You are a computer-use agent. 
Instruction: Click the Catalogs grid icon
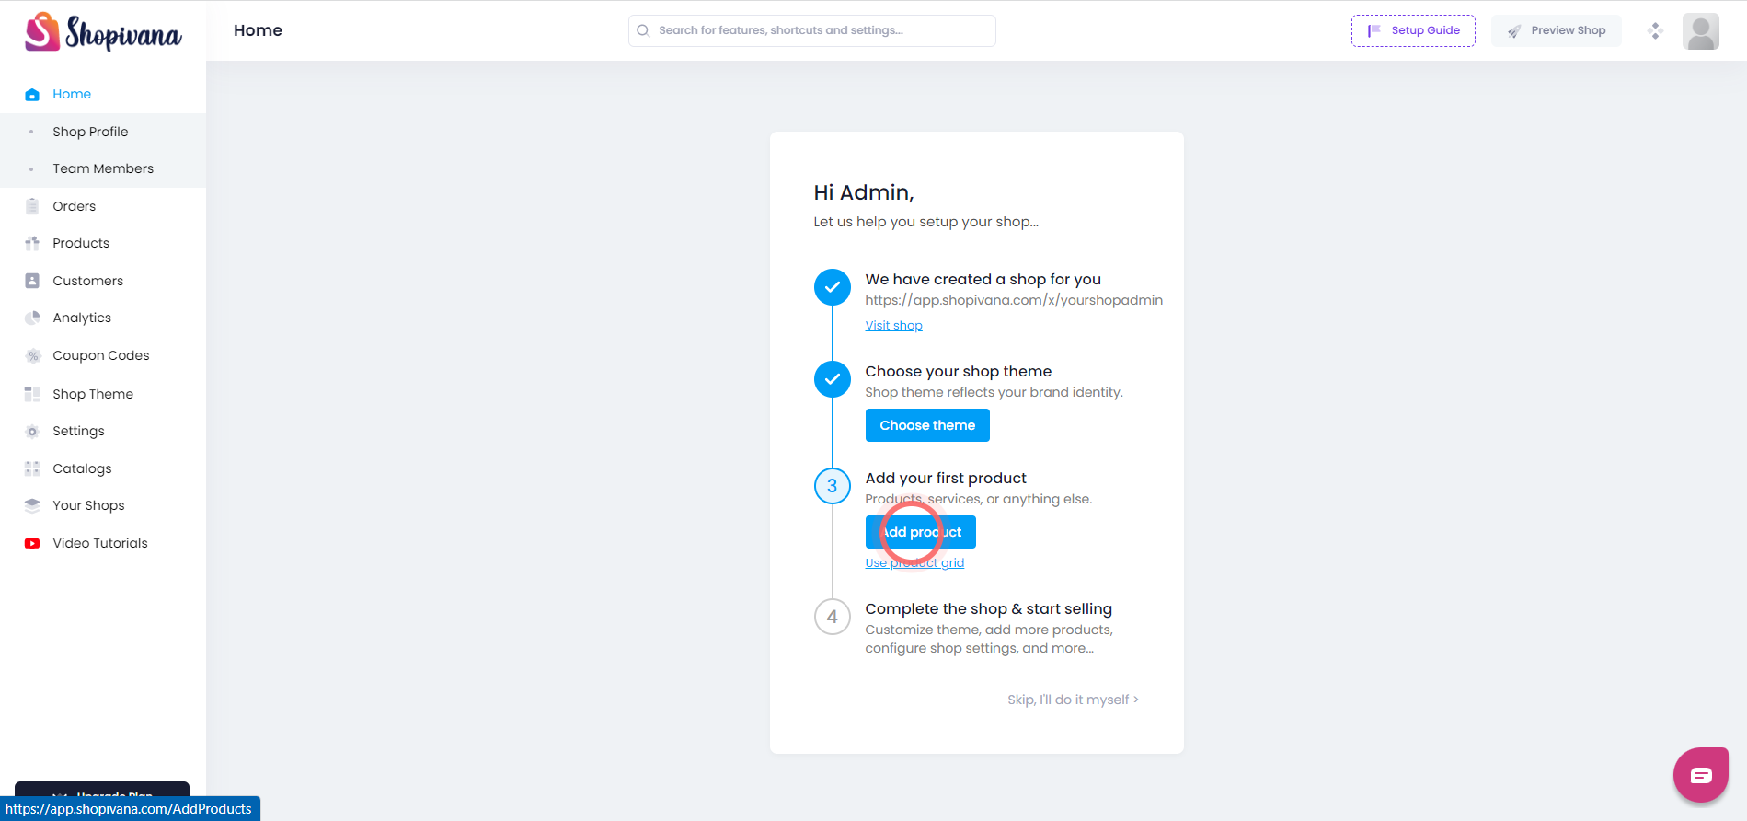coord(32,468)
